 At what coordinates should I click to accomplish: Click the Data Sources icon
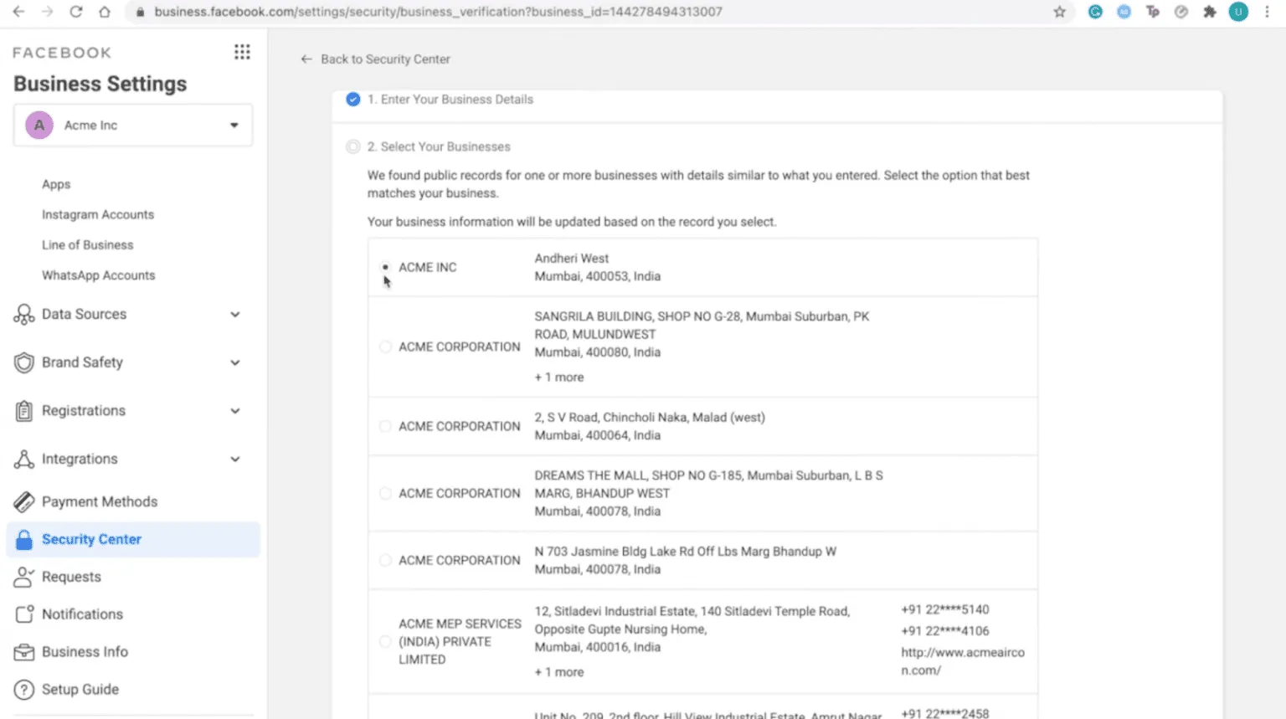click(x=23, y=314)
